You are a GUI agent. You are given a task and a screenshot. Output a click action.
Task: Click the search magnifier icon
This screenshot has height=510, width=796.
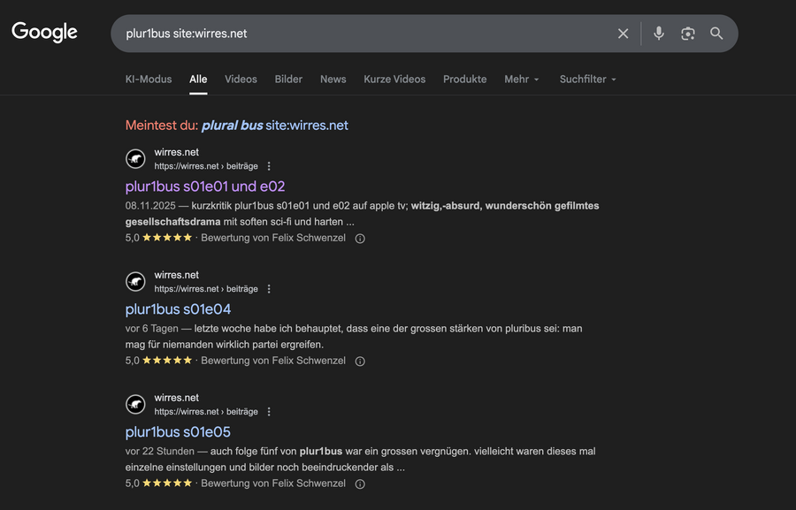coord(716,33)
